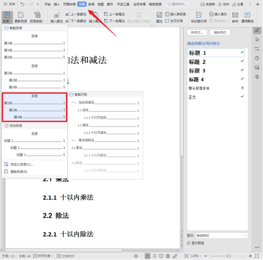Click the undo arrow icon

click(22, 4)
